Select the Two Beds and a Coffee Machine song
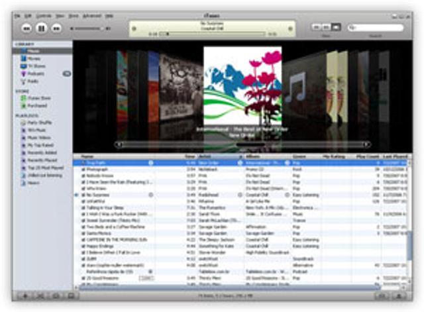 (115, 227)
